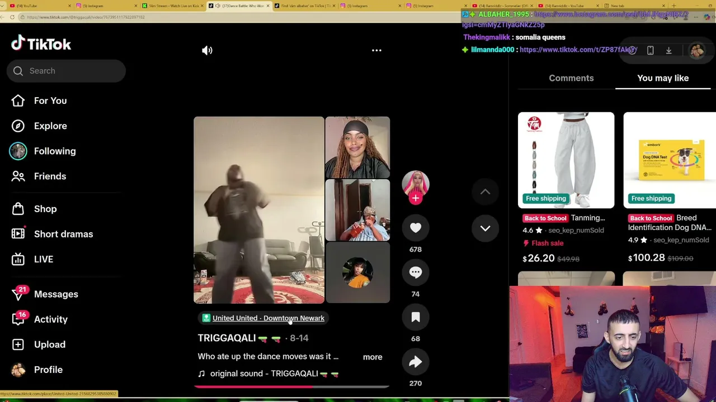This screenshot has width=716, height=402.
Task: Go to next video with down chevron
Action: click(x=485, y=228)
